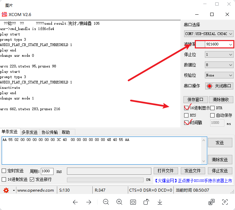Viewport: 235px width, 210px height.
Task: Download the image with the download arrow icon
Action: coord(160,202)
